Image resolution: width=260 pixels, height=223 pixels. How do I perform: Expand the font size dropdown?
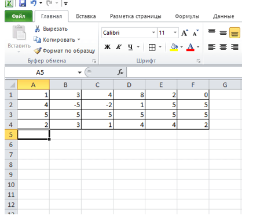(175, 32)
